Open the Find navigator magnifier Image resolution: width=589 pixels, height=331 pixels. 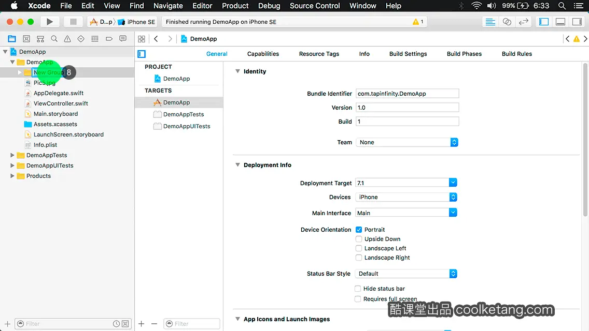(x=54, y=39)
